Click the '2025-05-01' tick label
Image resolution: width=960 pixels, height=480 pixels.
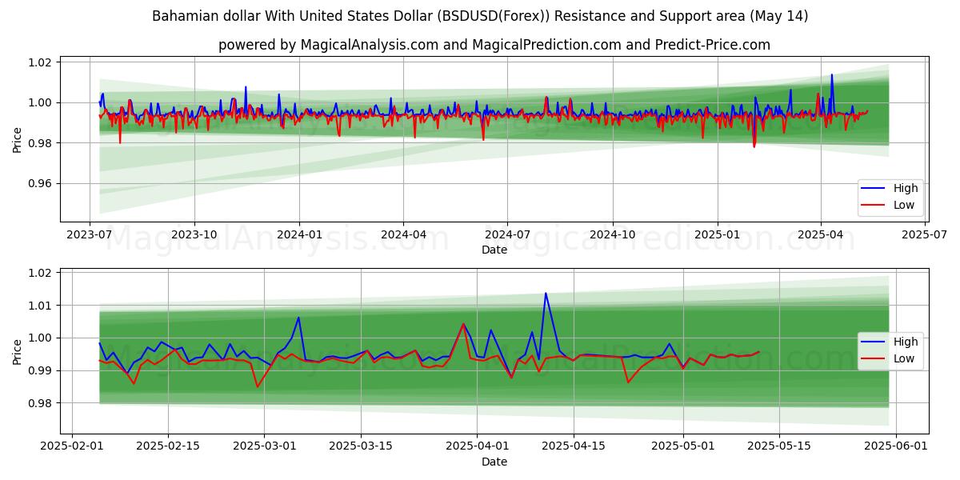[683, 445]
